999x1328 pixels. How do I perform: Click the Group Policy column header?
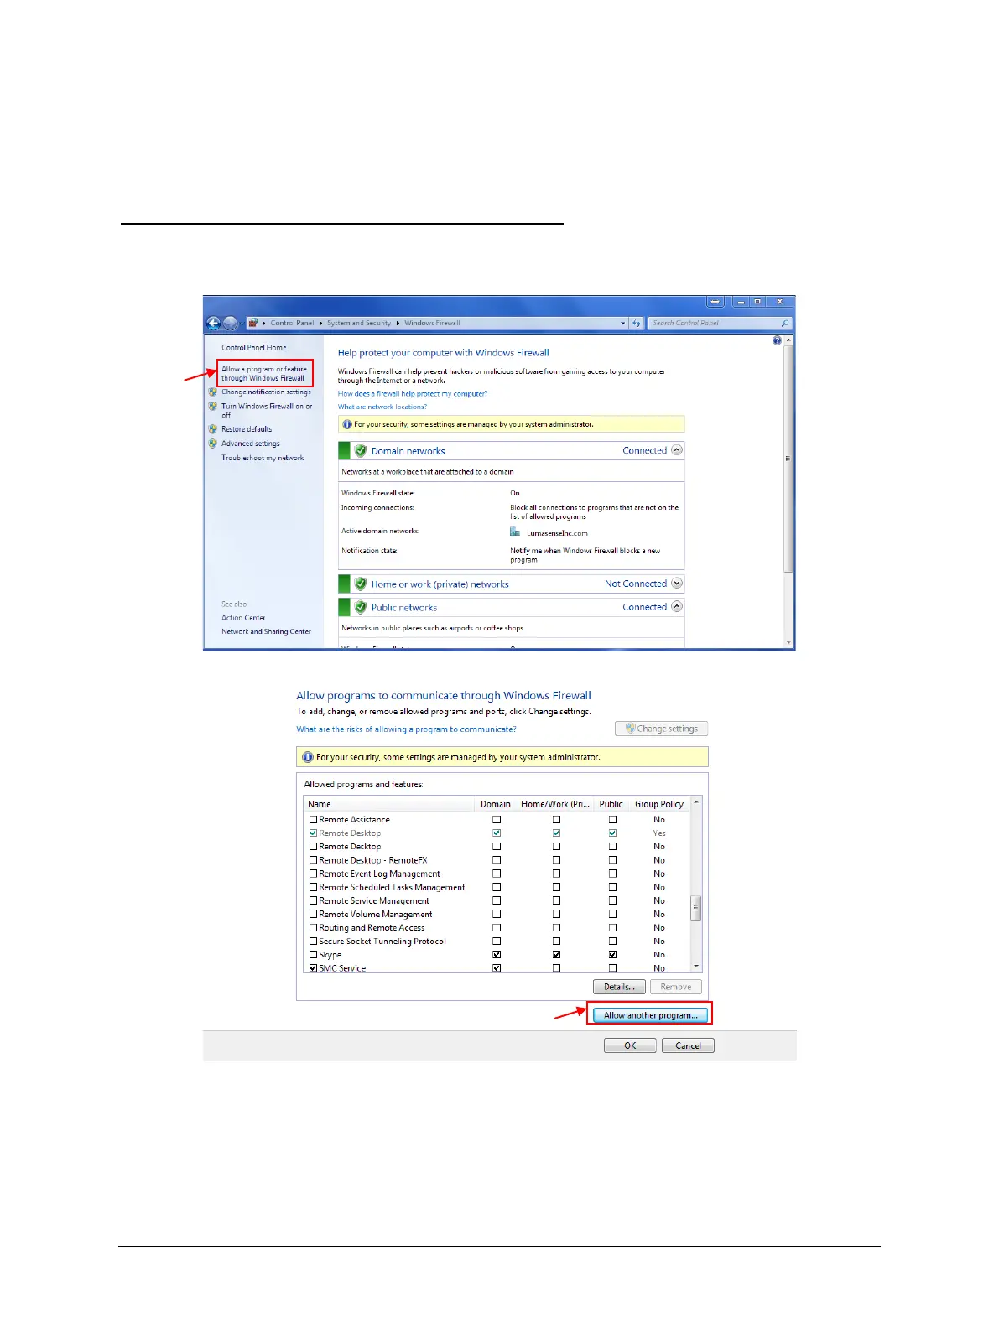point(659,804)
